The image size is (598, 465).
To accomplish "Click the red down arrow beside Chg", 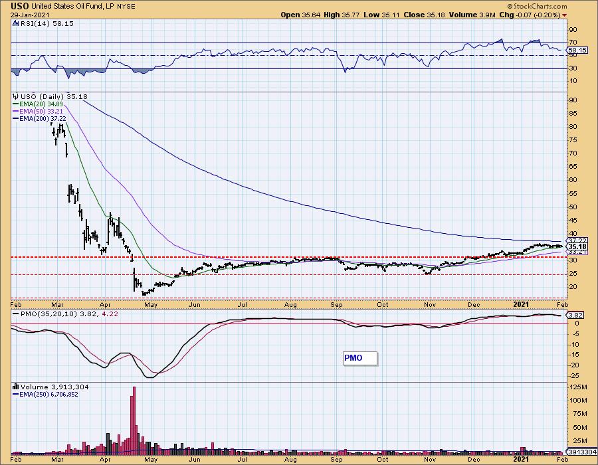I will point(564,15).
